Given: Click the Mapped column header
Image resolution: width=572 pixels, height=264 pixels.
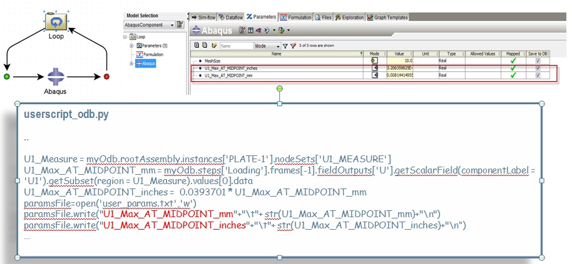Looking at the screenshot, I should pos(513,54).
